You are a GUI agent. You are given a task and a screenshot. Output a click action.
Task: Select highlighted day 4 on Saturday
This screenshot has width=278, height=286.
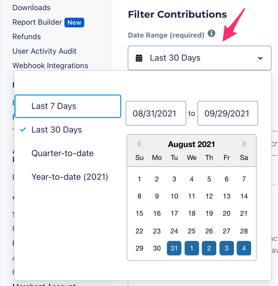(x=244, y=248)
